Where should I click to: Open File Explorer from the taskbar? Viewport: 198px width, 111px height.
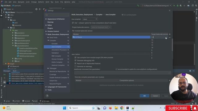coord(116,108)
